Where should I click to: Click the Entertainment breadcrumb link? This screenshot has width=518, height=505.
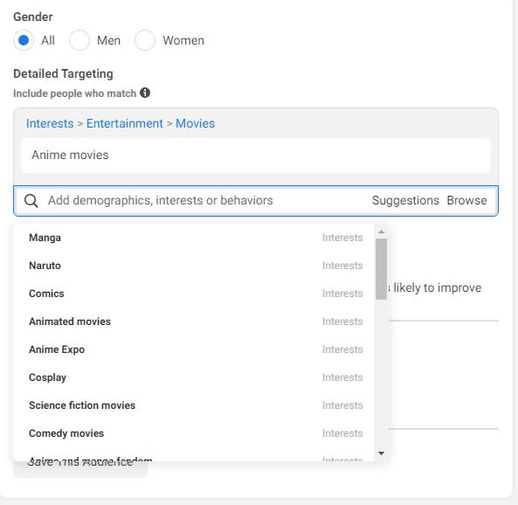pyautogui.click(x=125, y=123)
